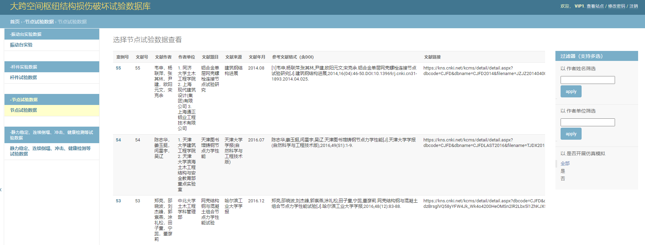Open the 首页 breadcrumb link
The height and width of the screenshot is (245, 645).
[15, 22]
